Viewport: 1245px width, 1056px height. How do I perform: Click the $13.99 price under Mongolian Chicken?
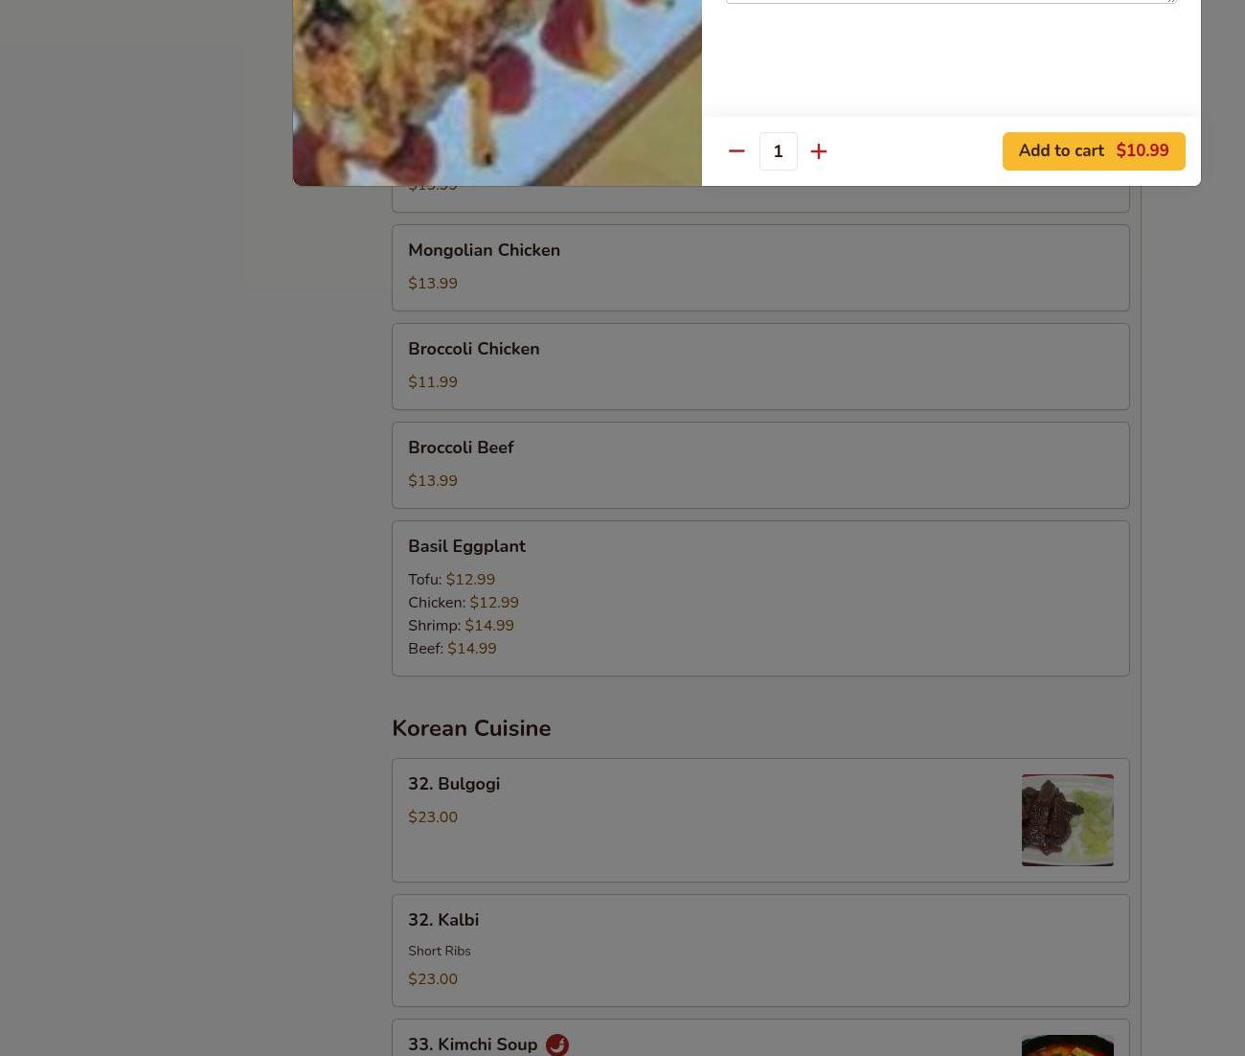point(433,284)
